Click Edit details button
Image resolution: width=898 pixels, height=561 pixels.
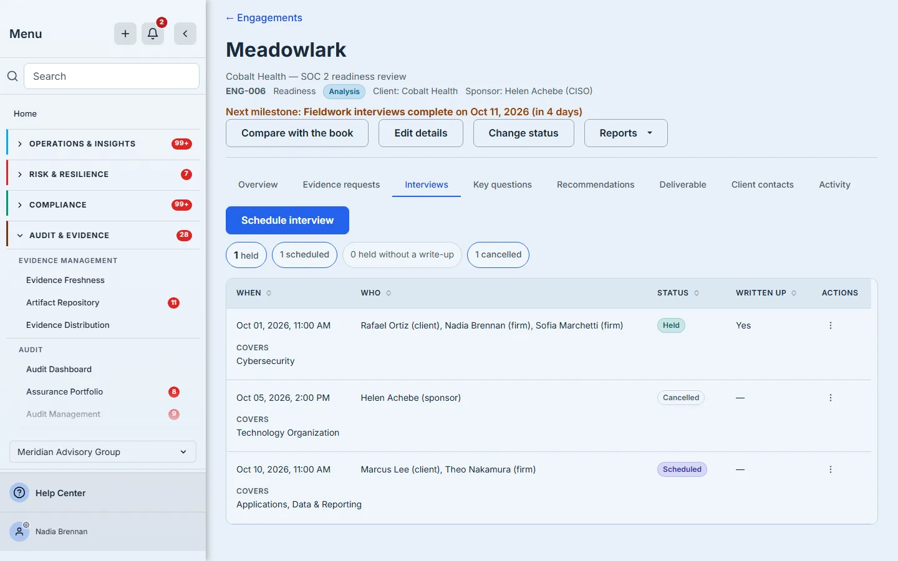click(421, 133)
